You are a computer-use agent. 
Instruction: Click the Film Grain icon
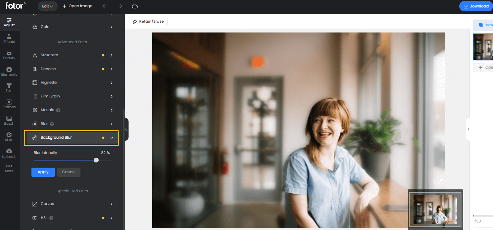tap(35, 96)
